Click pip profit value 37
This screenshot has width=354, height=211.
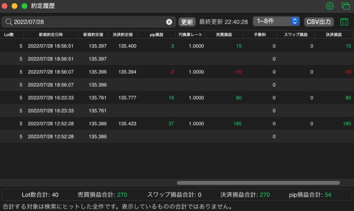click(171, 124)
